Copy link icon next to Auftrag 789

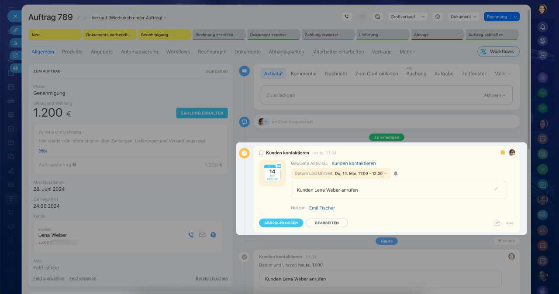pos(86,18)
